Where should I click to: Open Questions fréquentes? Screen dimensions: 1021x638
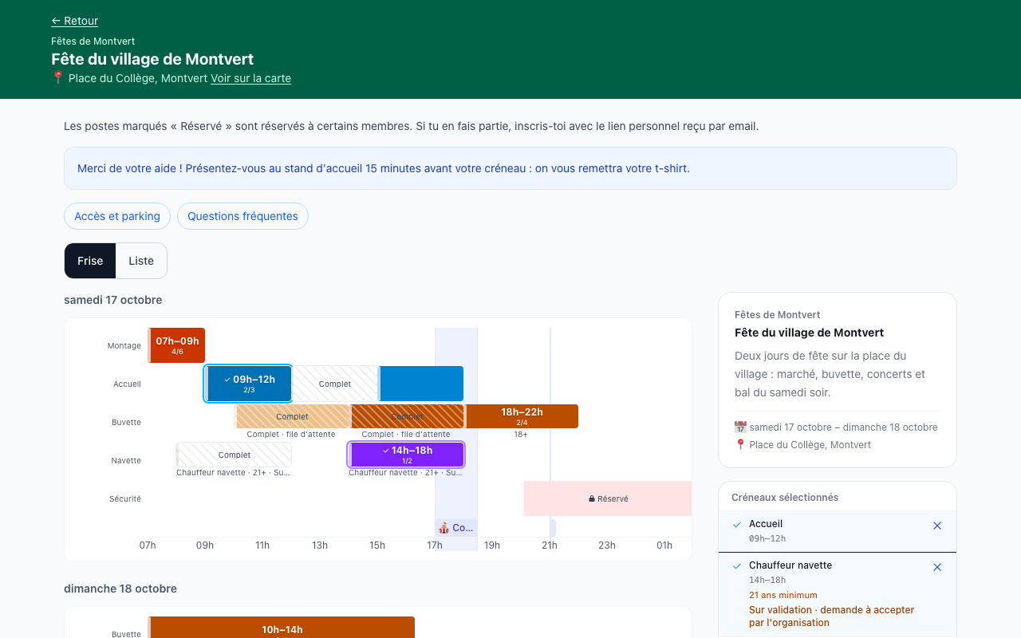(x=242, y=216)
